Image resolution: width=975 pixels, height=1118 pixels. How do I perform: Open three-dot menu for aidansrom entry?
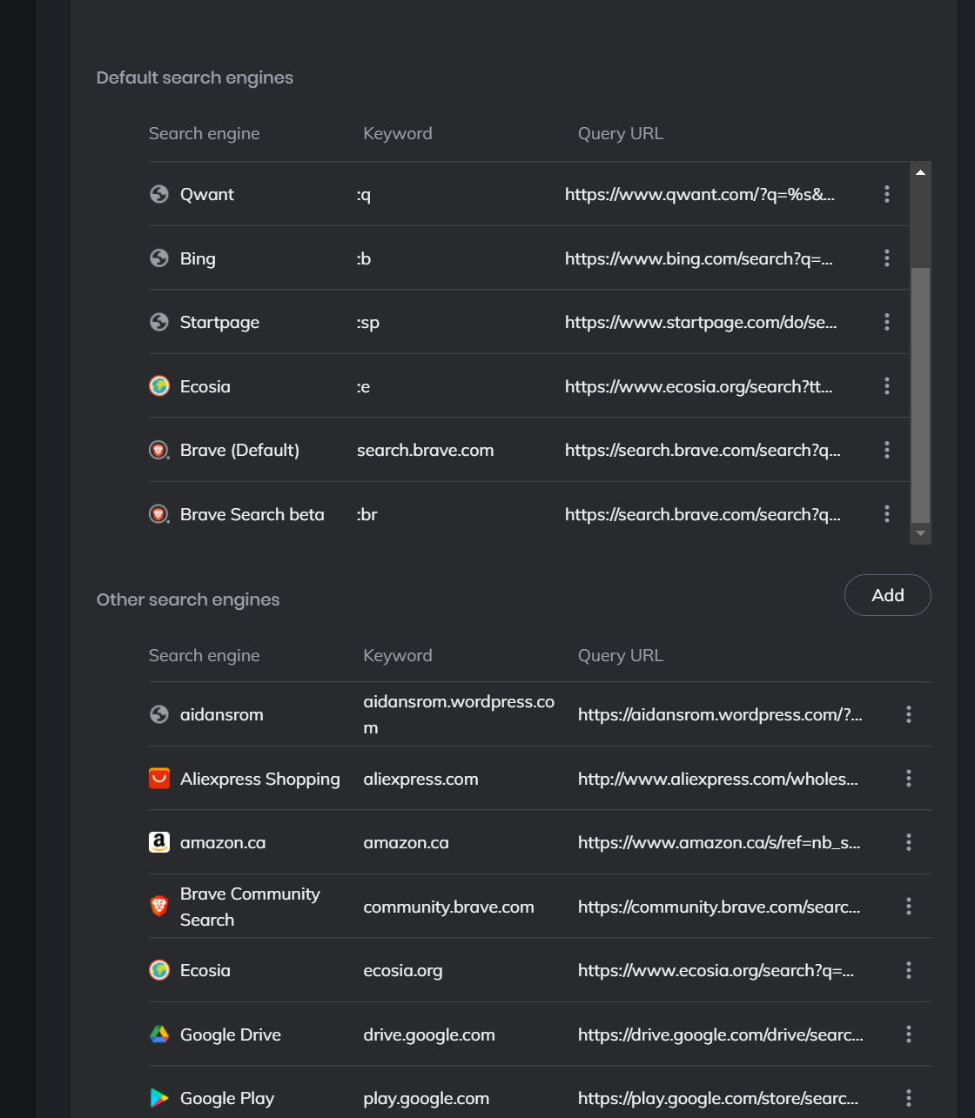point(908,714)
